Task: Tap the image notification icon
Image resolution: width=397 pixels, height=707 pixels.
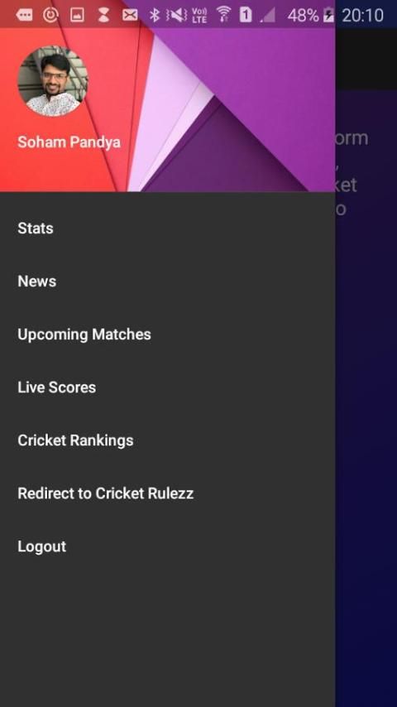Action: (77, 16)
